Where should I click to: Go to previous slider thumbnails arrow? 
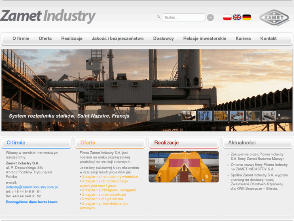[179, 115]
